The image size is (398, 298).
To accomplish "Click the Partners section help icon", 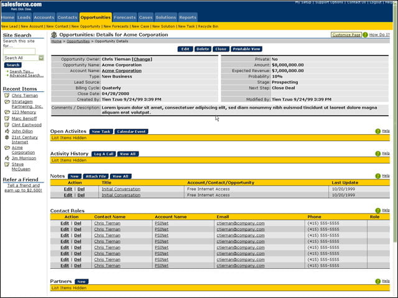I will (x=377, y=281).
